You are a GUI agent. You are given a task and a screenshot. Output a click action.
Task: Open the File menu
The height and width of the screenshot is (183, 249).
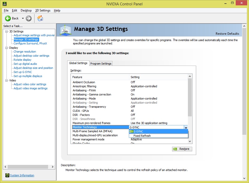pos(6,10)
